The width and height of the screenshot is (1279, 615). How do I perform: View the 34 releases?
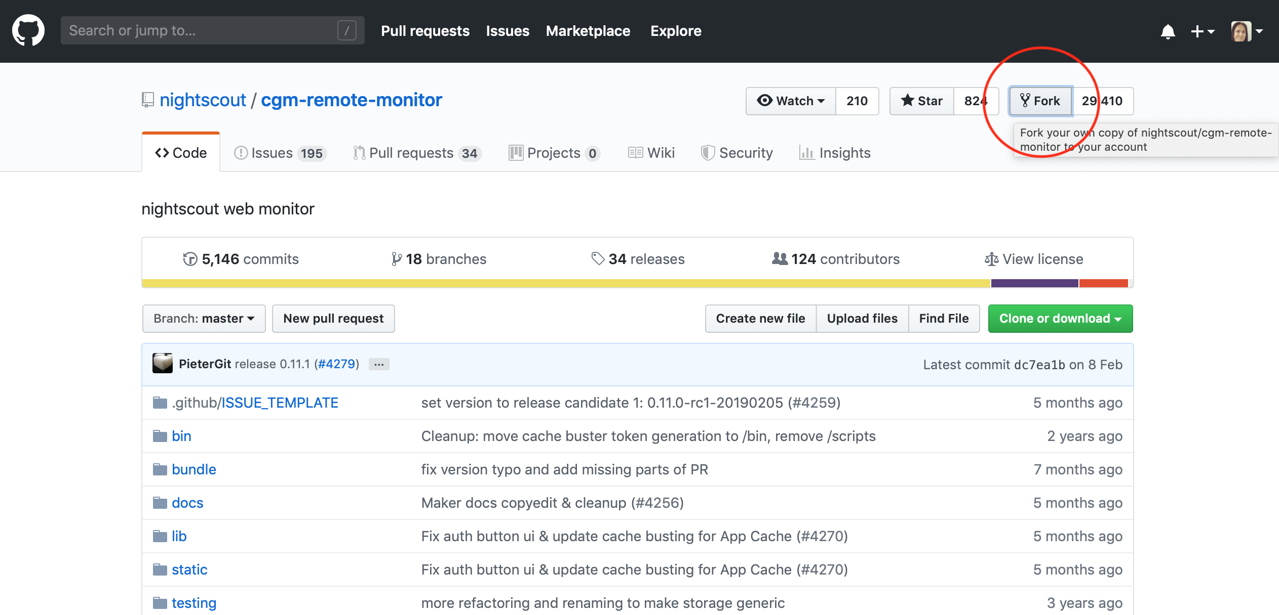(x=638, y=259)
